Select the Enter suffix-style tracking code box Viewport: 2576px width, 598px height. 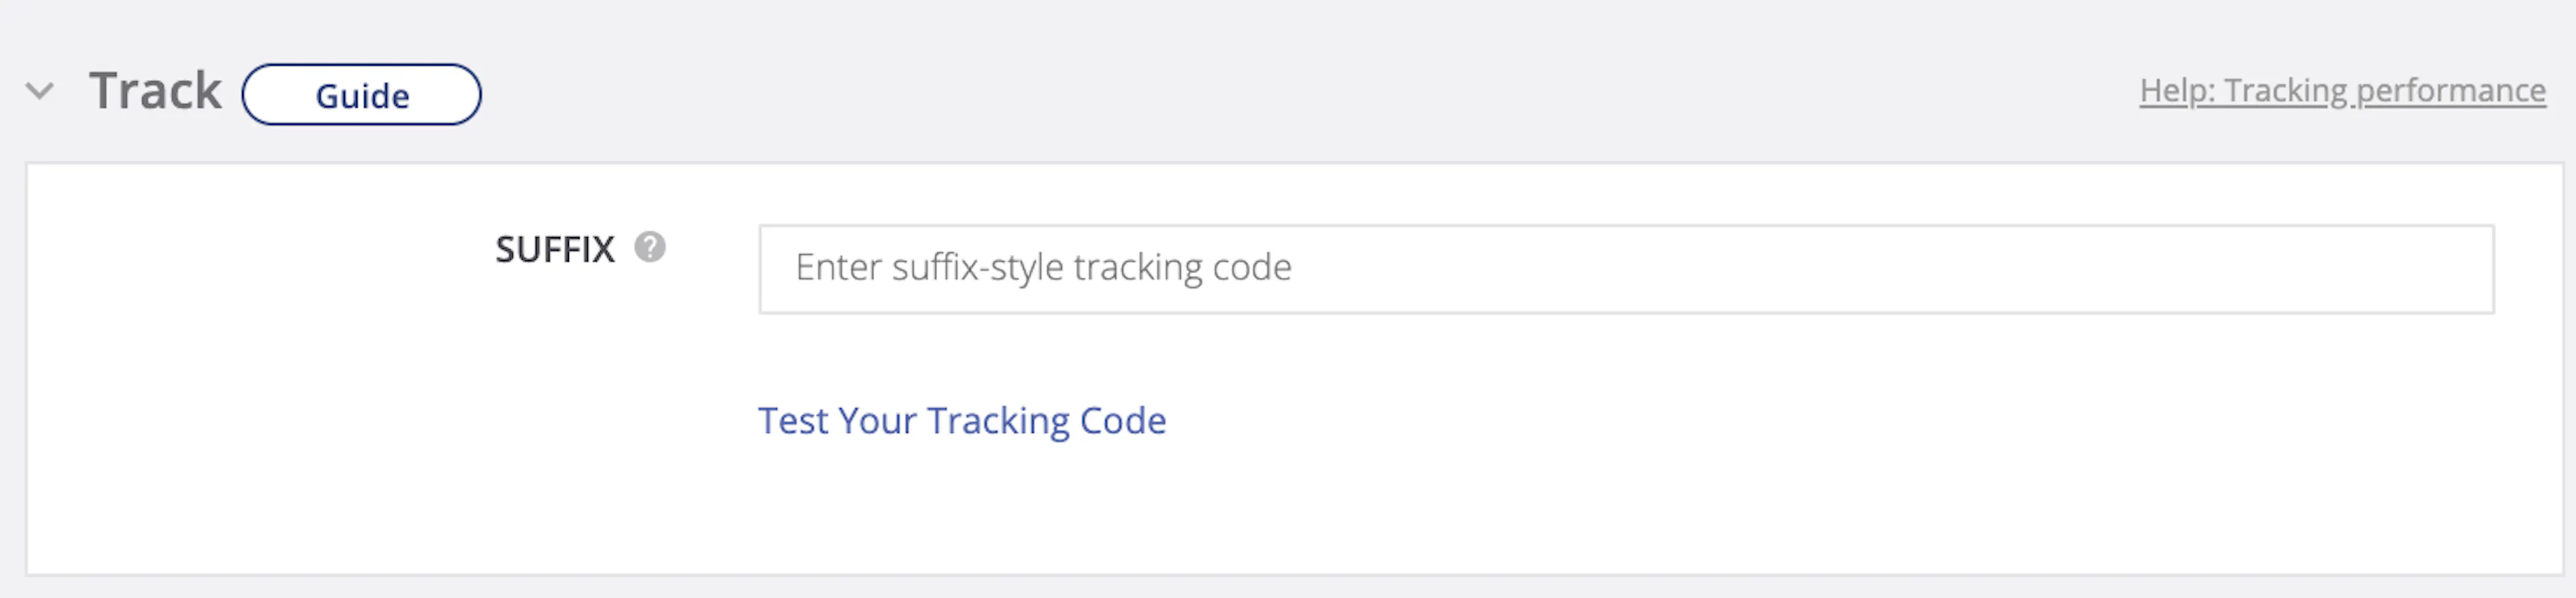pos(1625,269)
